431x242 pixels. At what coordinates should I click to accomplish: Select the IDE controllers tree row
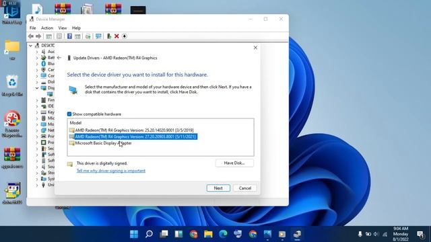click(47, 106)
